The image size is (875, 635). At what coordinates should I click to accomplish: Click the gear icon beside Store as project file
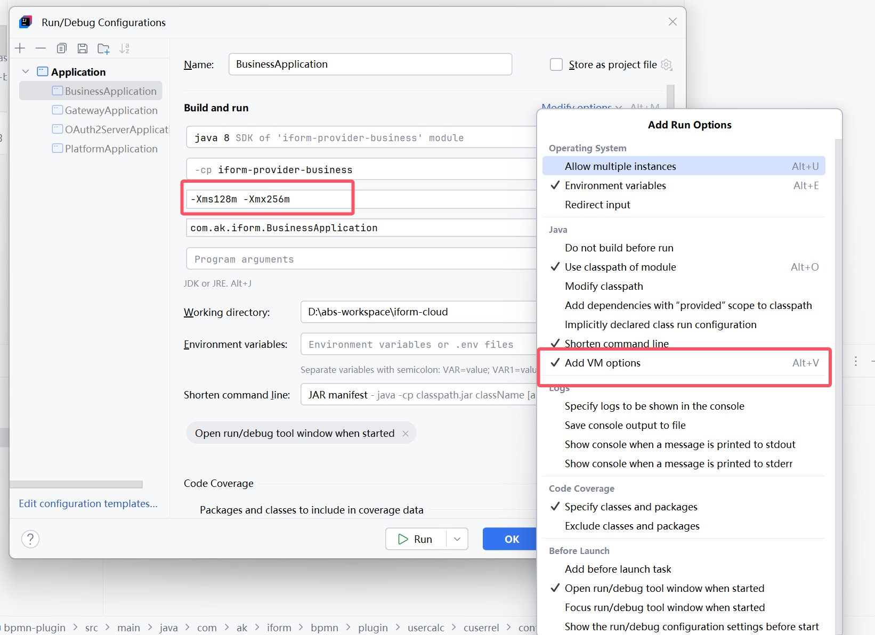click(x=666, y=64)
